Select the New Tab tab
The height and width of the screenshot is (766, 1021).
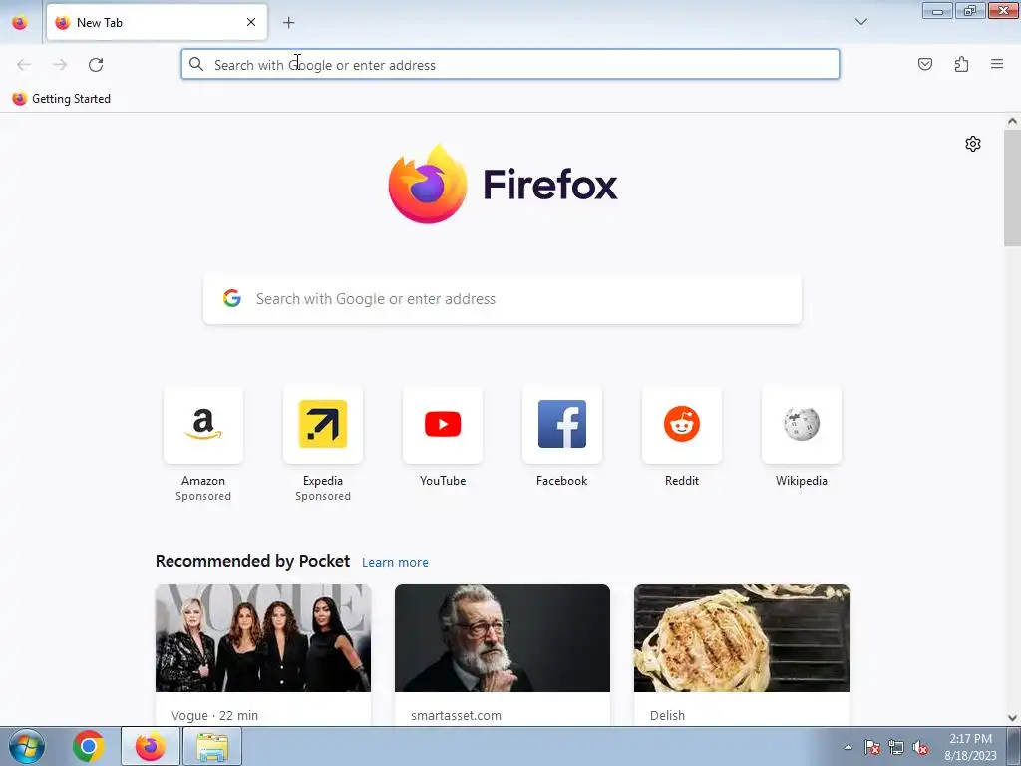pyautogui.click(x=157, y=22)
